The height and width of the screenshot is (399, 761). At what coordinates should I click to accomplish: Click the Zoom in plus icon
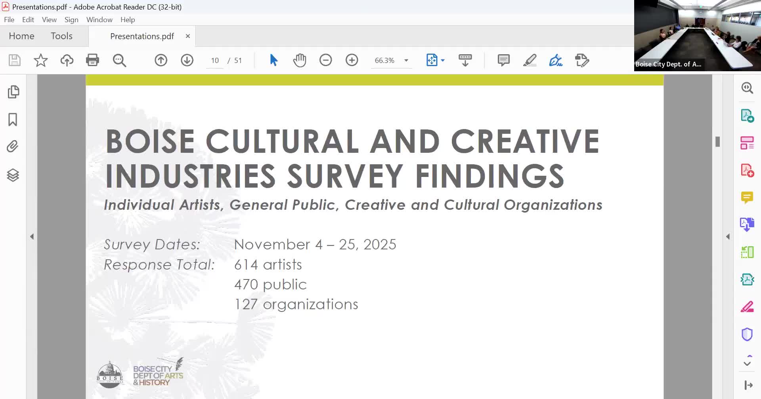pos(352,60)
